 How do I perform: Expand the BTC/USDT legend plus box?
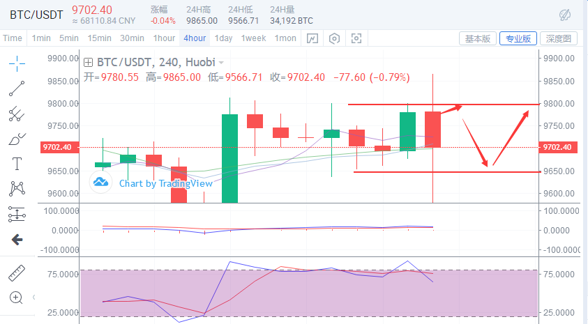click(x=89, y=61)
